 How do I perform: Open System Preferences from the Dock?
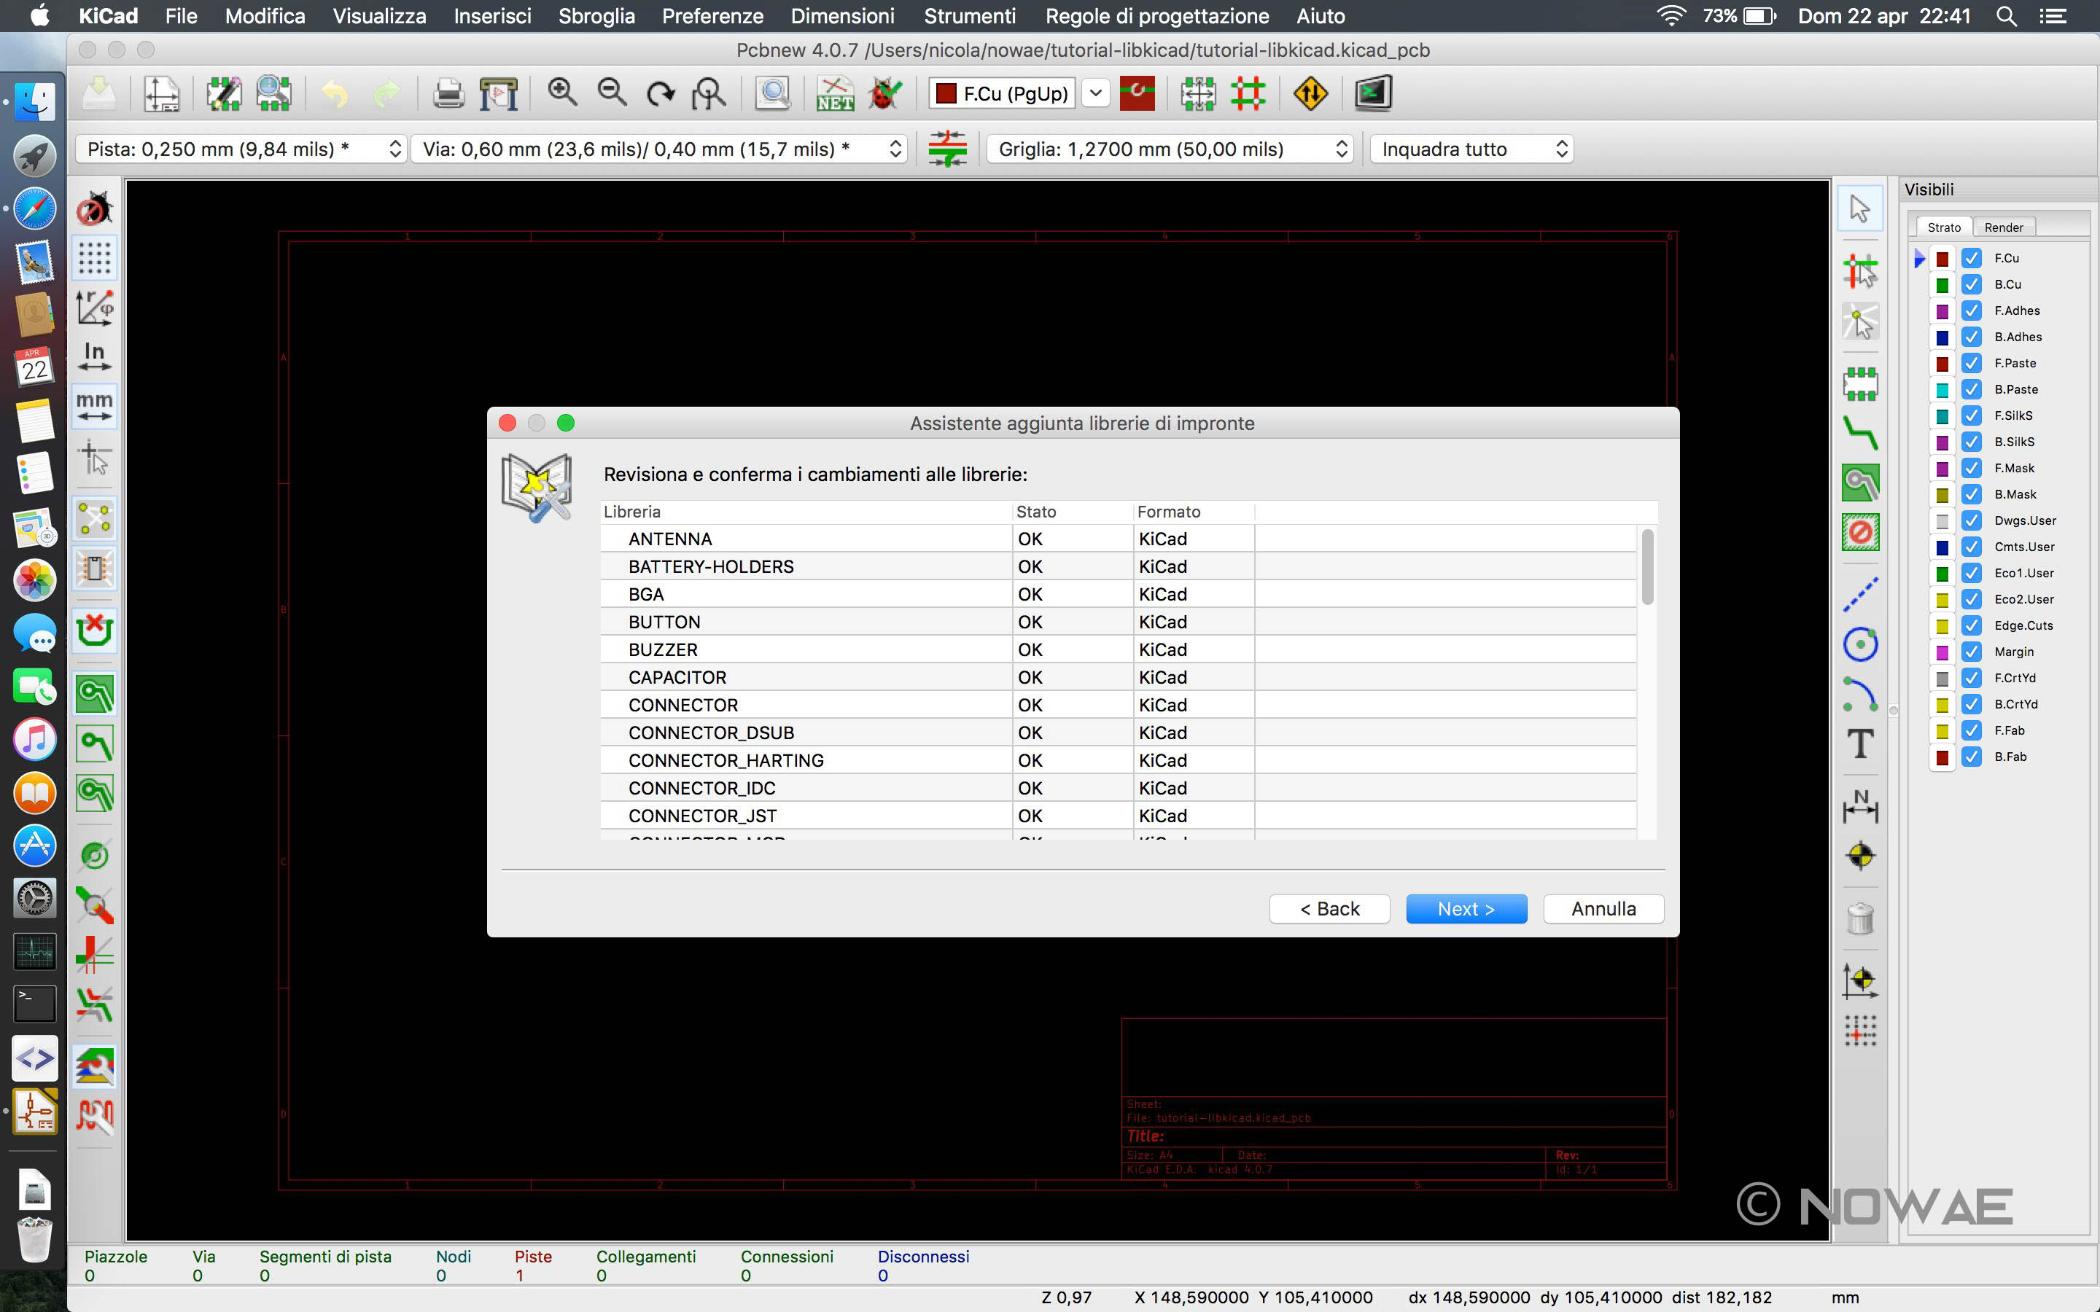click(35, 899)
